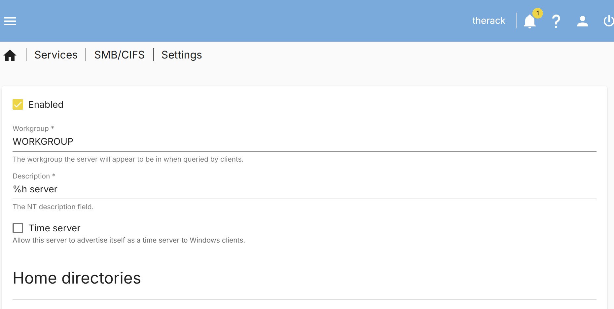614x309 pixels.
Task: Go to dashboard via home icon
Action: [x=10, y=55]
